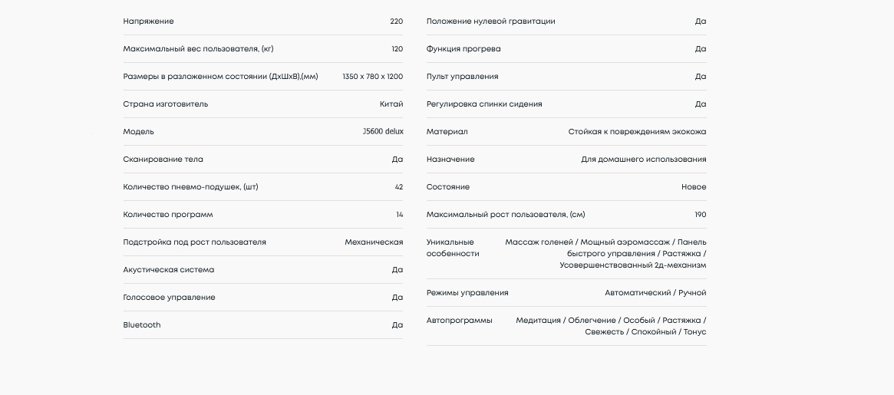This screenshot has height=395, width=894.
Task: Click the "Страна изготовитель" label
Action: (165, 104)
